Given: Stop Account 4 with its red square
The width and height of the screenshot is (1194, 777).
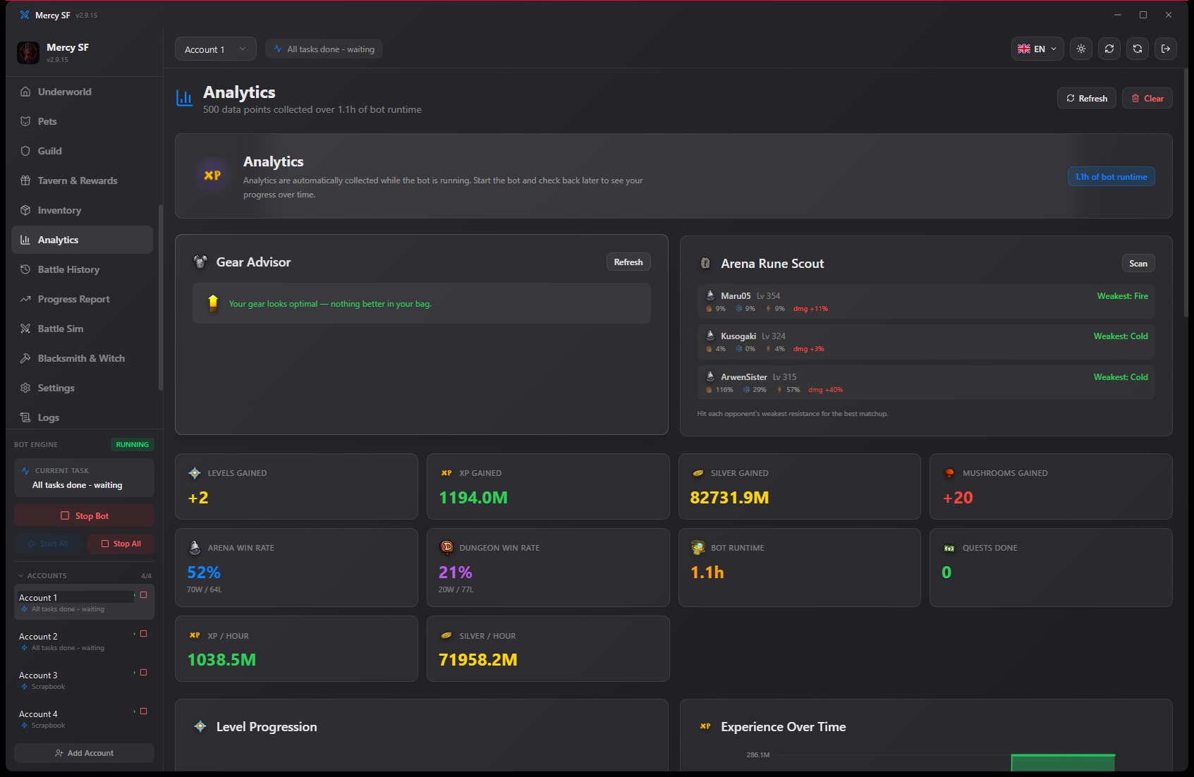Looking at the screenshot, I should coord(144,711).
